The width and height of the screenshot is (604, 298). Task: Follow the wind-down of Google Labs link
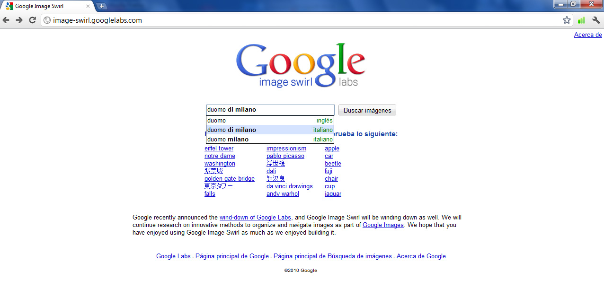pos(256,218)
